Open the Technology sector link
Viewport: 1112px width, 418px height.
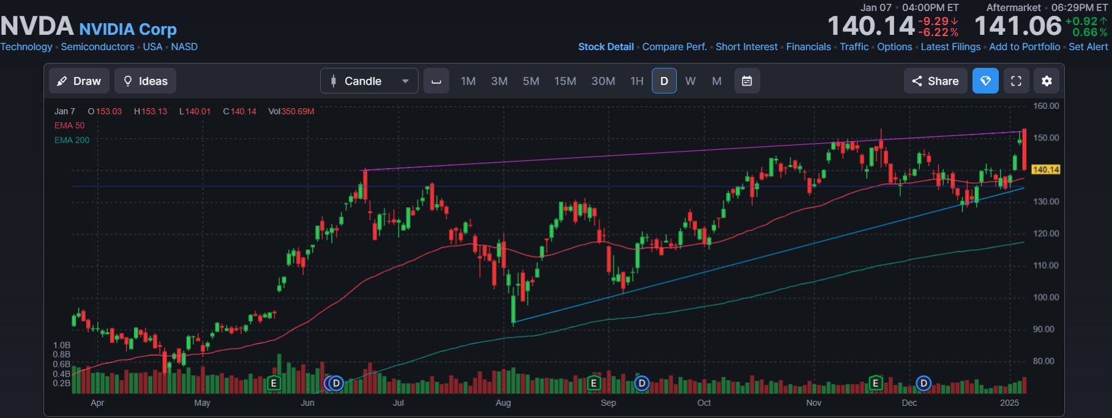coord(26,47)
